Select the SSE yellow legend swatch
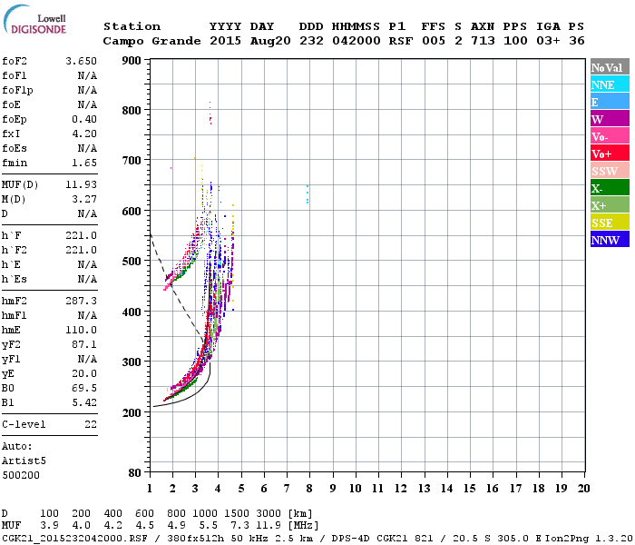The width and height of the screenshot is (635, 545). 610,223
